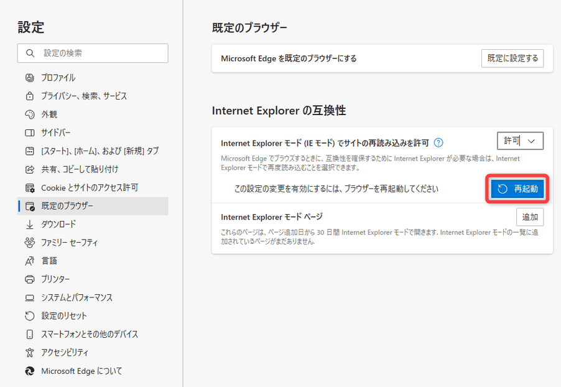The image size is (561, 387).
Task: Click the Internet Explorer の互換性 heading
Action: pyautogui.click(x=279, y=111)
